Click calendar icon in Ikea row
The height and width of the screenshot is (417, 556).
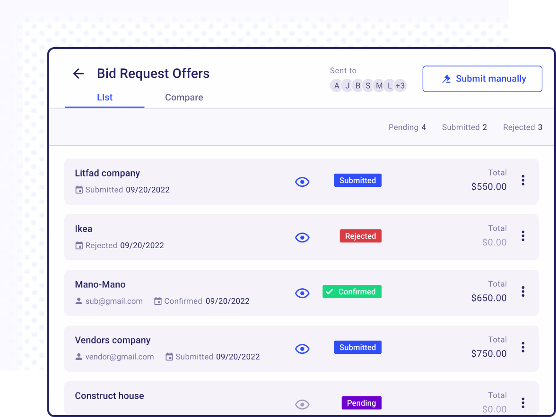(x=79, y=245)
